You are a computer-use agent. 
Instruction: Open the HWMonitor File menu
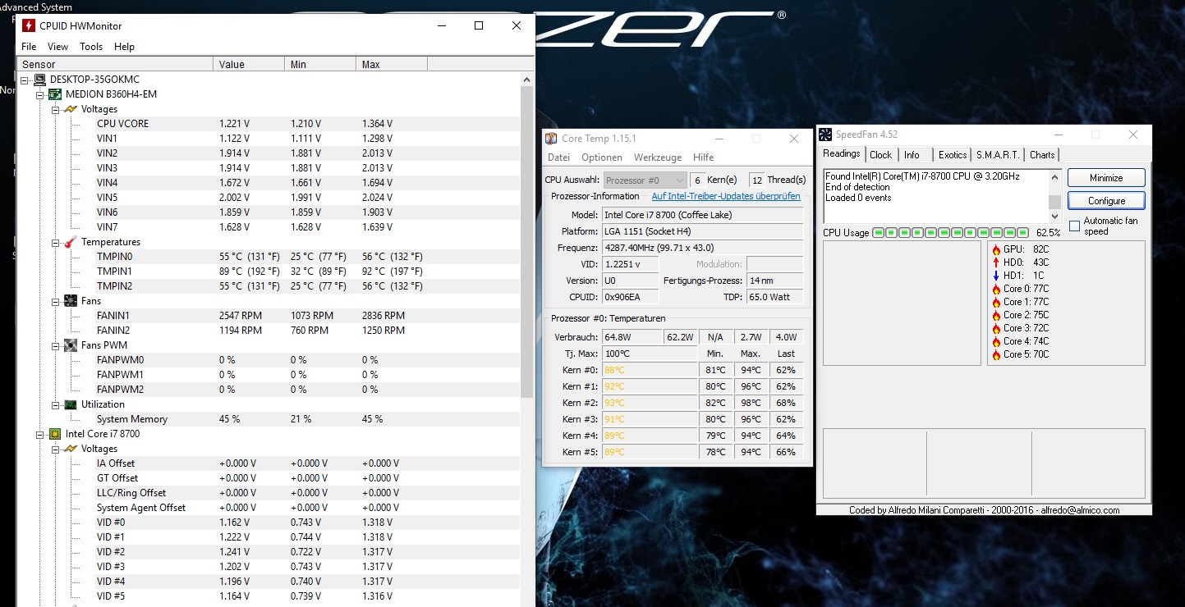29,47
